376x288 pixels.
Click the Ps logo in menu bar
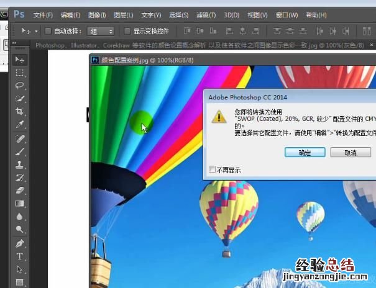point(19,14)
